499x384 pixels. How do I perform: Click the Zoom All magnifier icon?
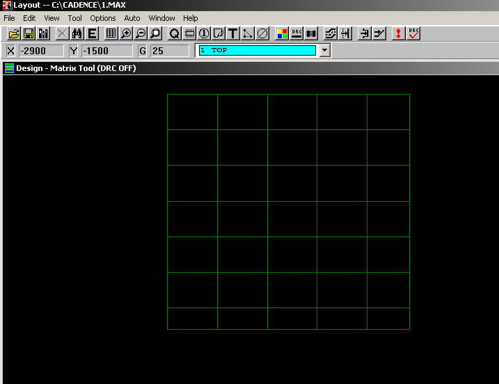click(x=156, y=33)
